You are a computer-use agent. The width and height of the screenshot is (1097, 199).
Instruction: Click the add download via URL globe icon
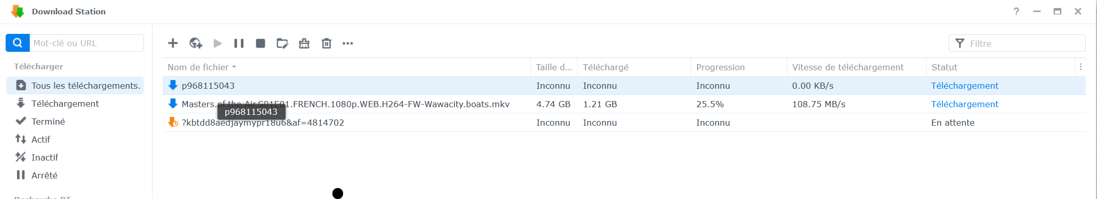click(196, 43)
